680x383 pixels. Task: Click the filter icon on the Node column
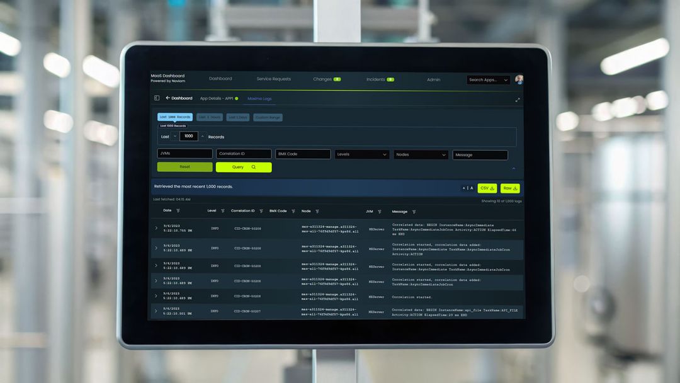pos(317,212)
